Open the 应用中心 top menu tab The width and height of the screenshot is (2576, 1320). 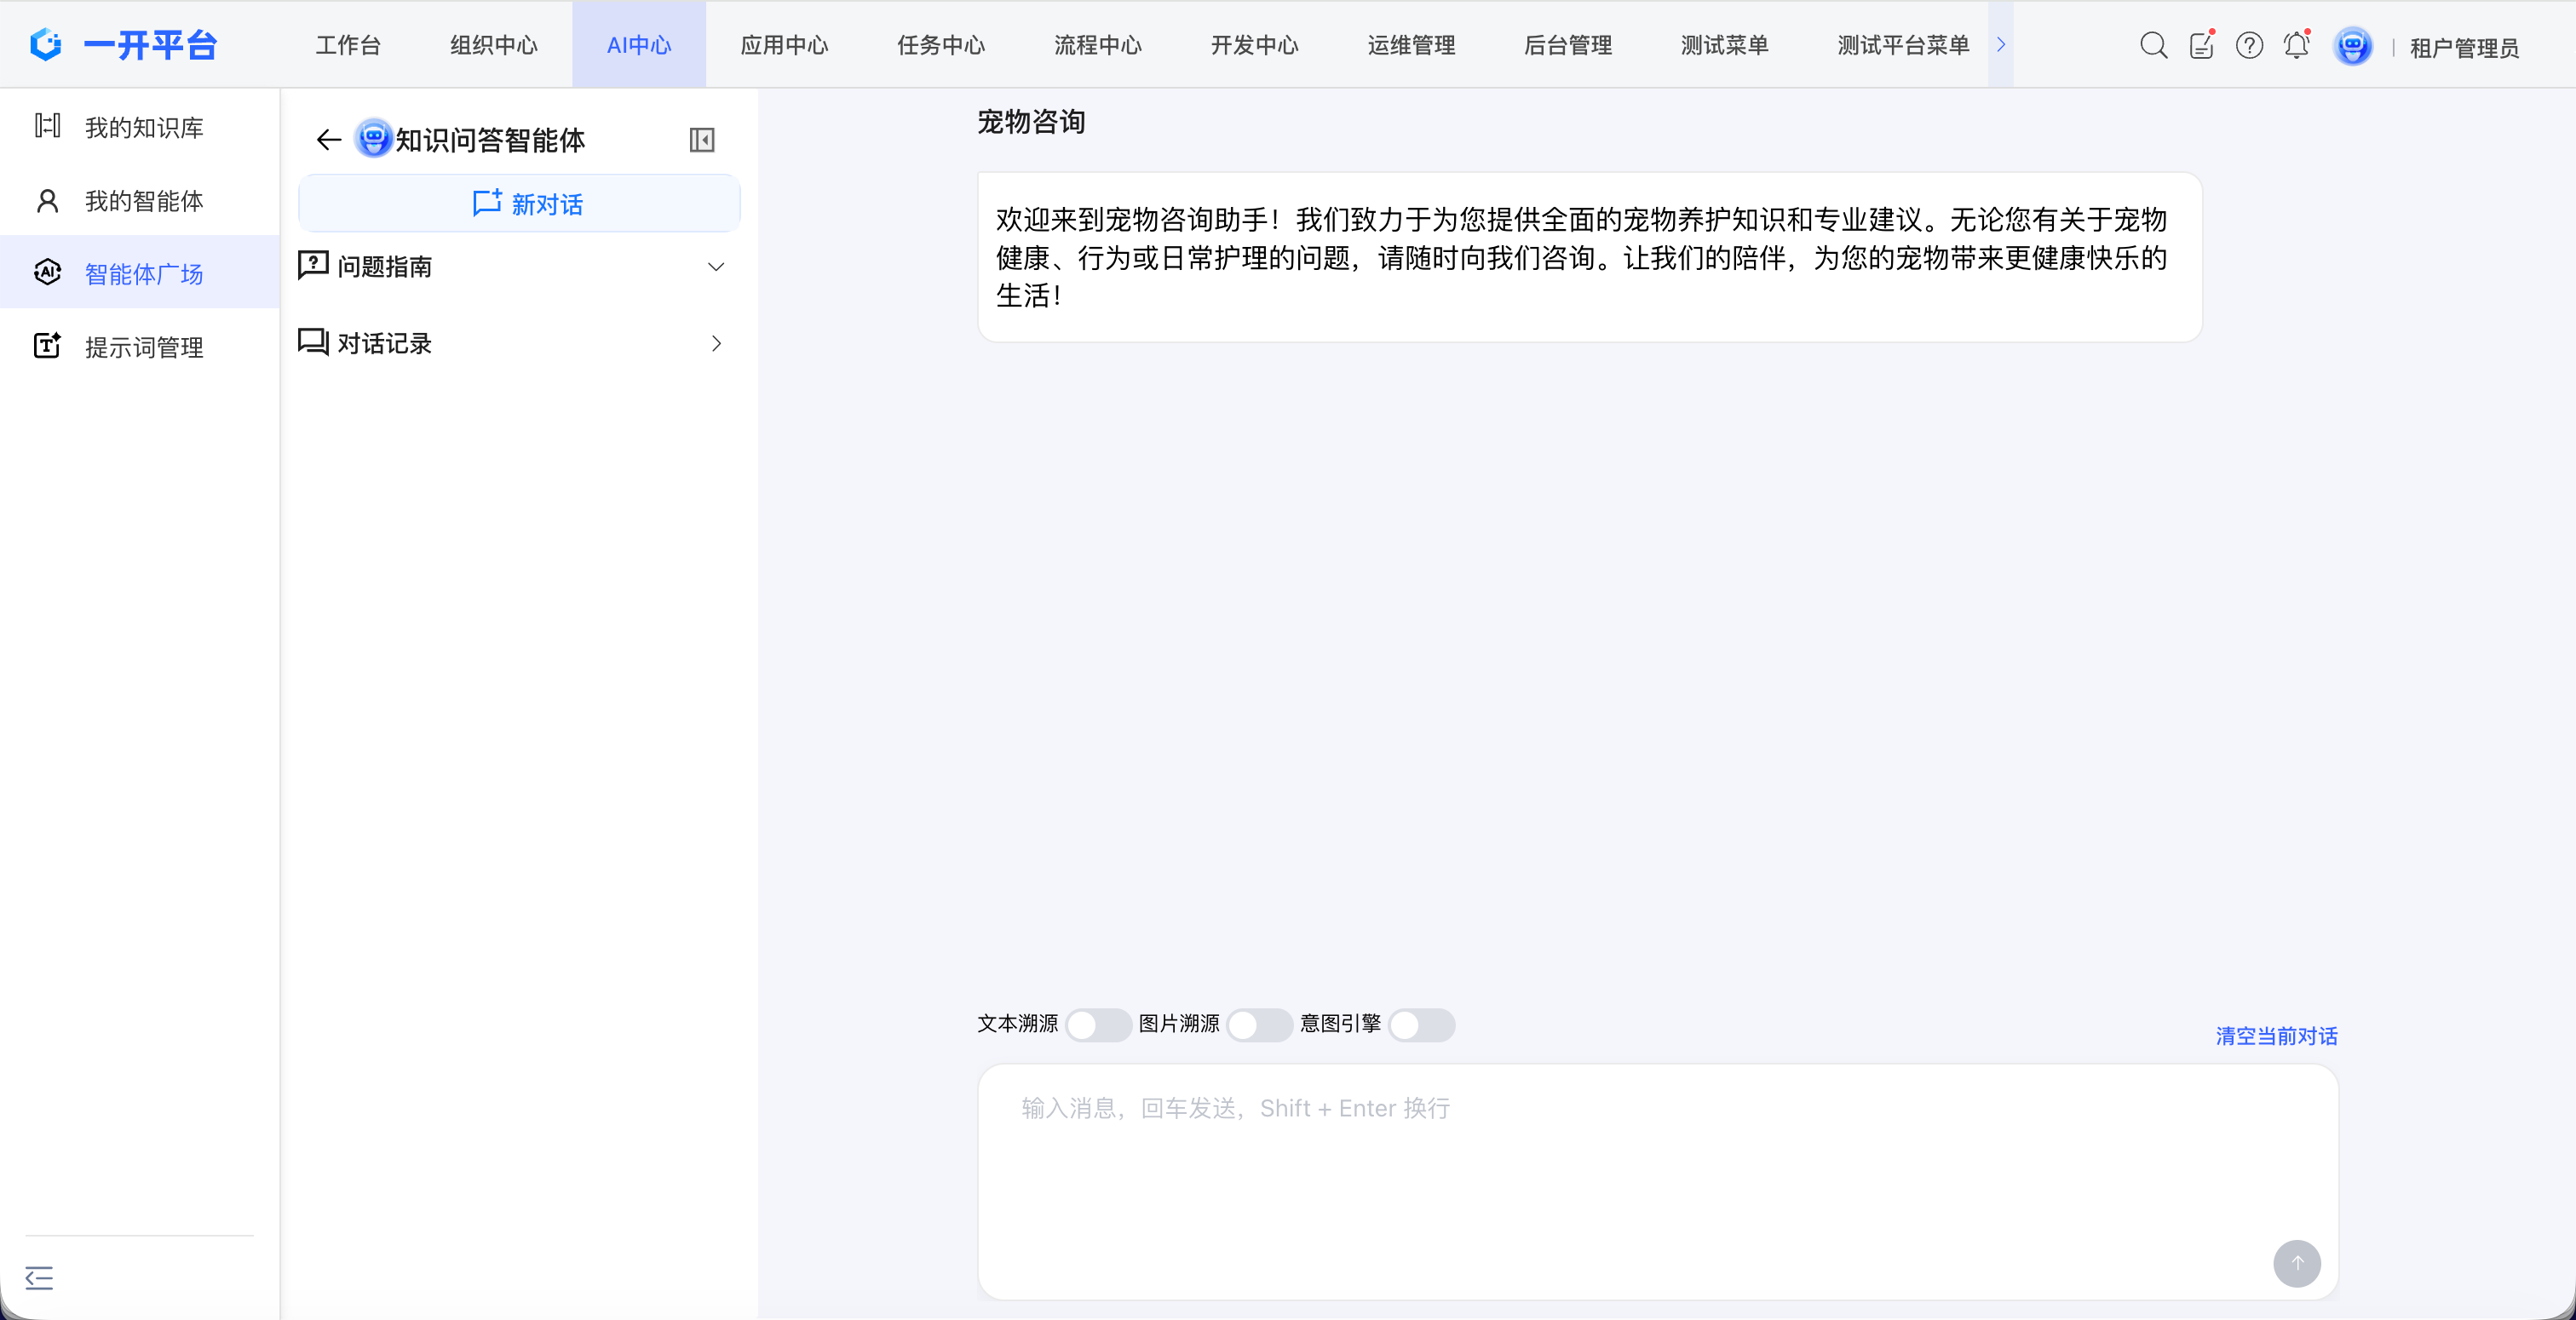pyautogui.click(x=784, y=45)
